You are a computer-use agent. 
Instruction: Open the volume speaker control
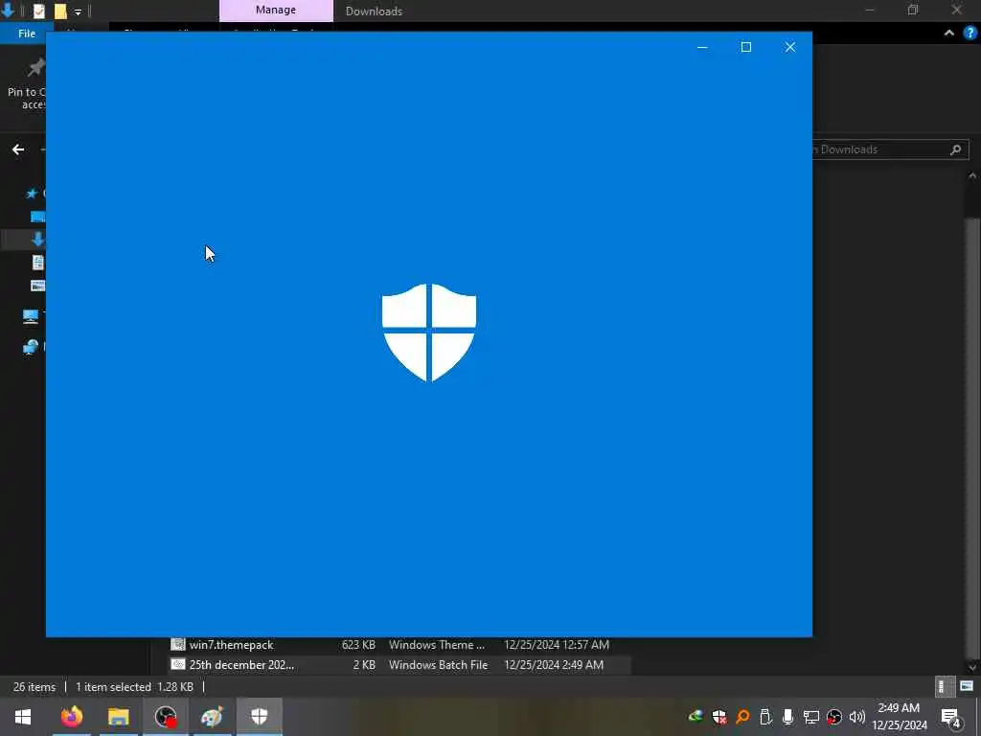point(857,717)
